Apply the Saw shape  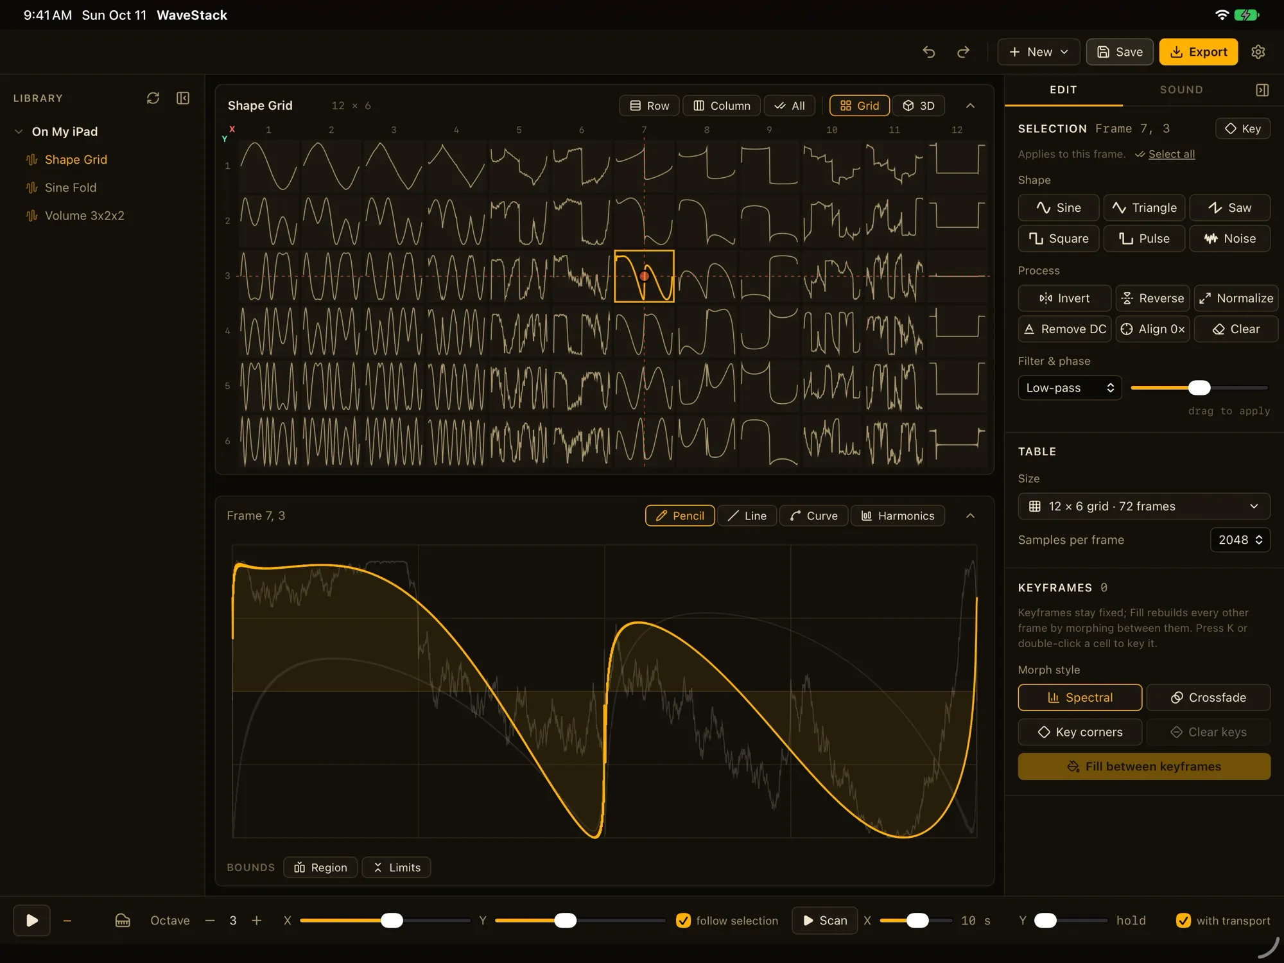[x=1229, y=207]
